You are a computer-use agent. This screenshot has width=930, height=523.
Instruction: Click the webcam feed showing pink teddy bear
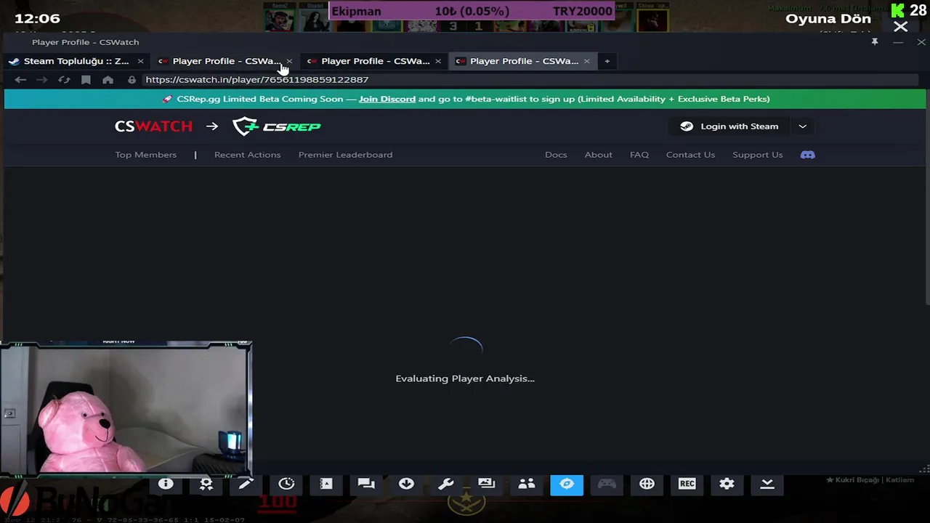point(126,408)
